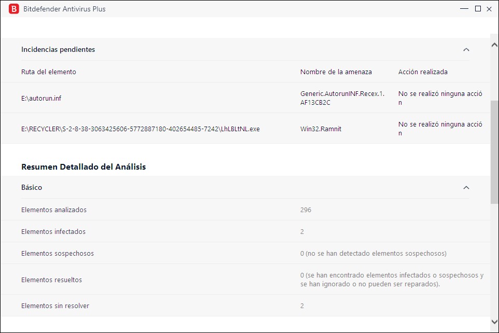Click the Incidencias pendientes section title

tap(58, 50)
